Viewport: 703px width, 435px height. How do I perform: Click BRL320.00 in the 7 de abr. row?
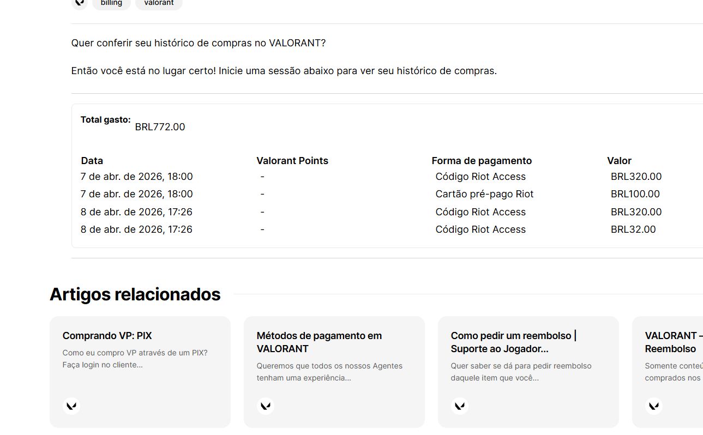tap(636, 177)
